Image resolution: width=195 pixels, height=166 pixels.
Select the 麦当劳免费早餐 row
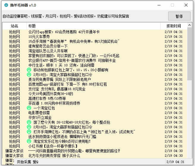[x=95, y=79]
